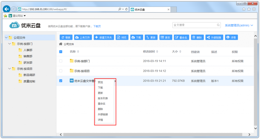The image size is (260, 139).
Task: Click the 下载 download toolbar button
Action: pos(136,38)
